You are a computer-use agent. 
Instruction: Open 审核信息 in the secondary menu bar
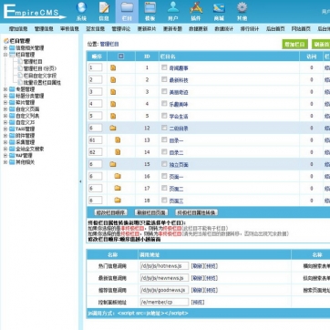(x=69, y=29)
